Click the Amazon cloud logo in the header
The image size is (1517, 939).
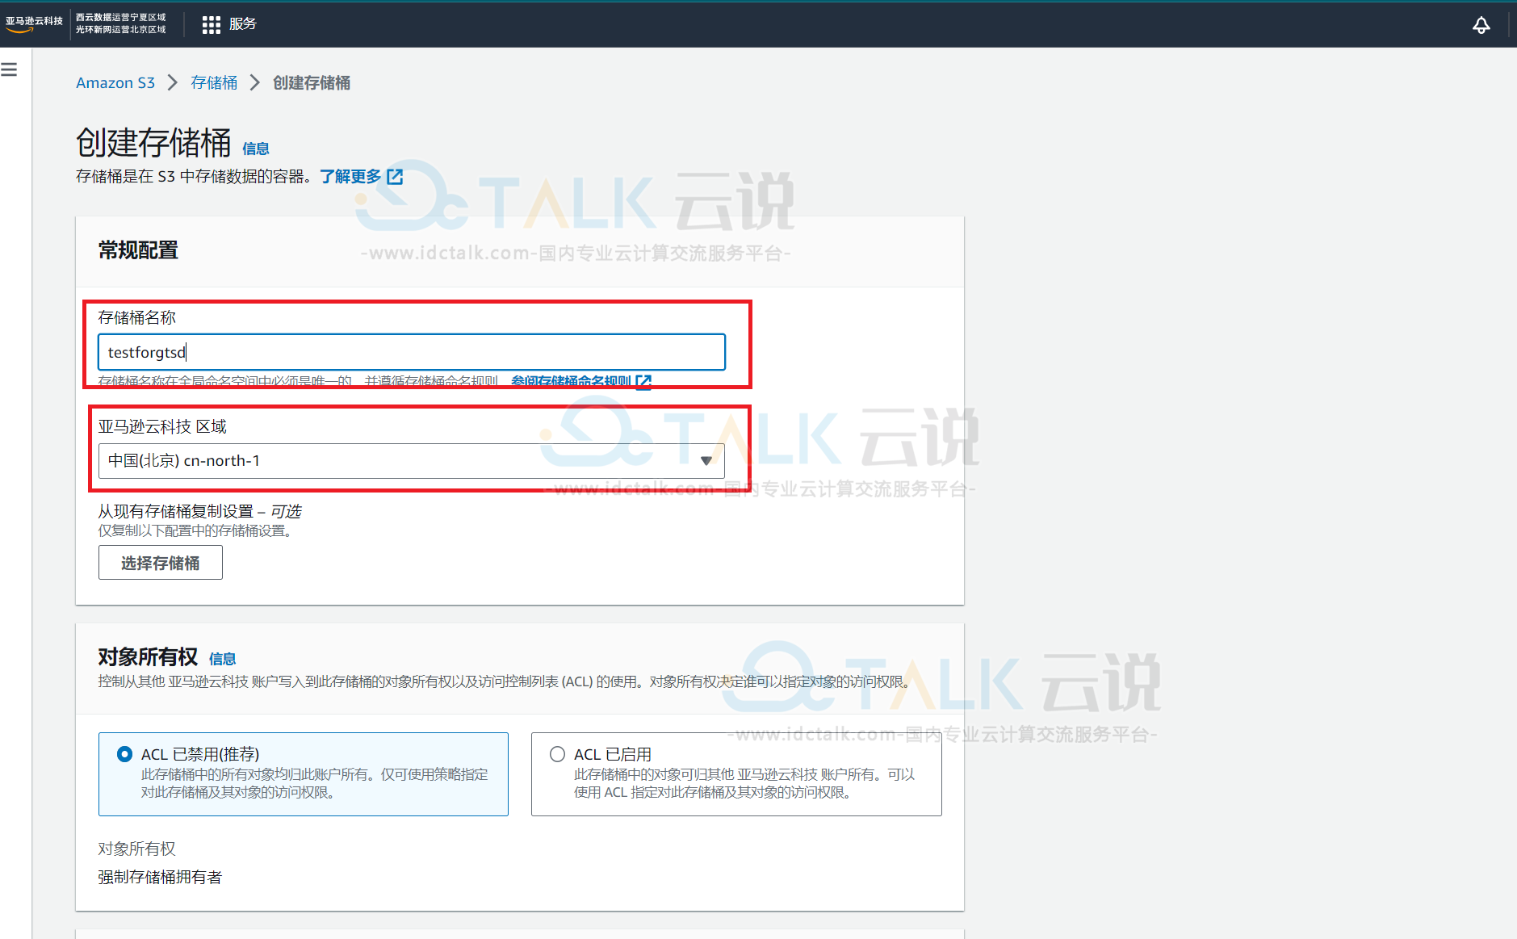[x=34, y=23]
